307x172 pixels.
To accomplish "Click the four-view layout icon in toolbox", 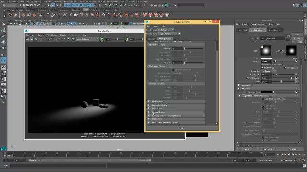I will 3,73.
